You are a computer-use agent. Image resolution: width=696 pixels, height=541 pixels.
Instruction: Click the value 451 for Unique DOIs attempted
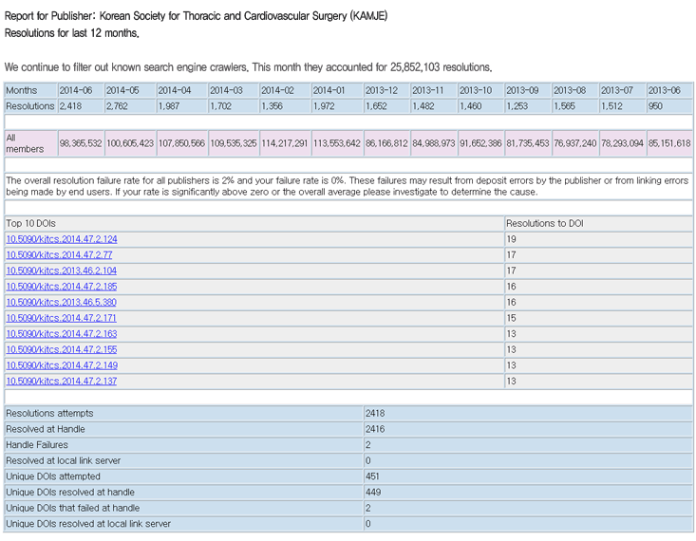(372, 476)
